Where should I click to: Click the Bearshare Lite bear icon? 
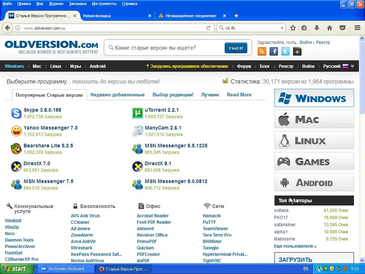click(x=16, y=149)
